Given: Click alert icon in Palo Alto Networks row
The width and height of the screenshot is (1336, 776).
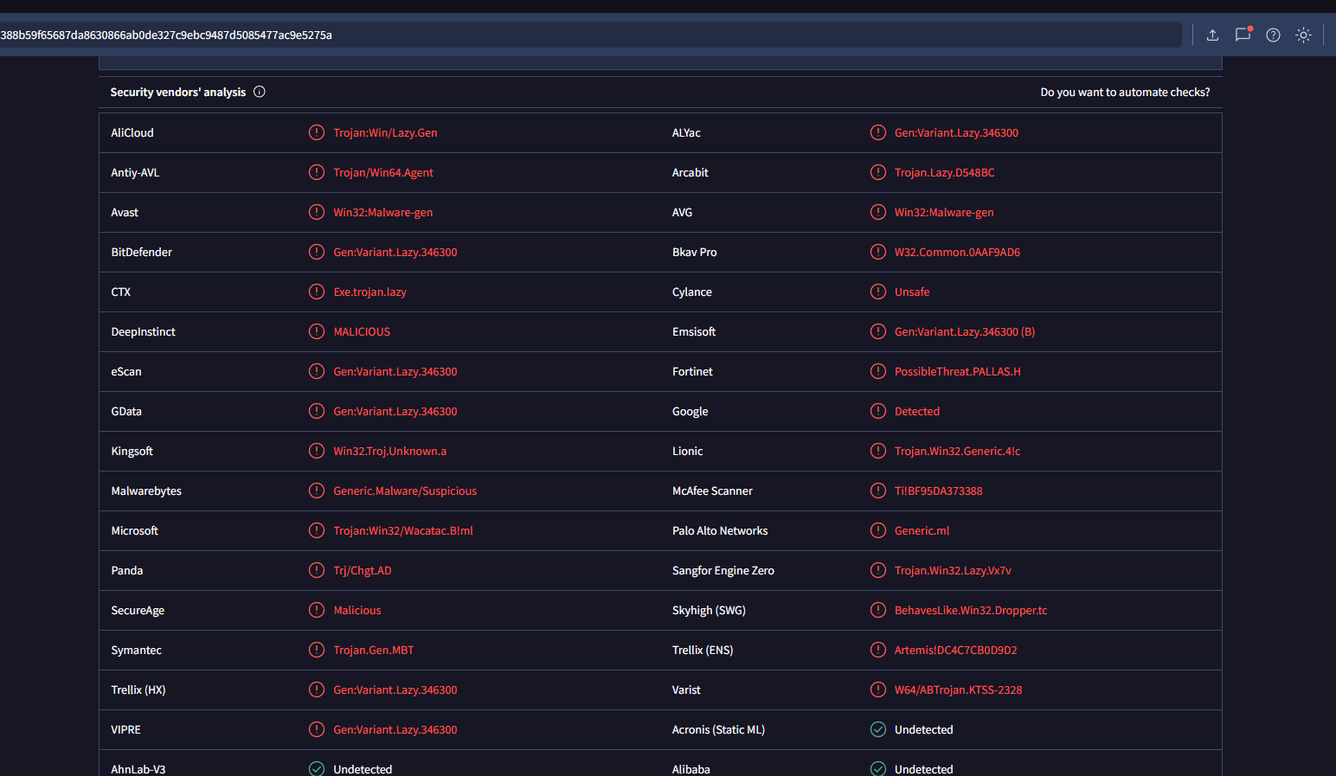Looking at the screenshot, I should coord(878,530).
